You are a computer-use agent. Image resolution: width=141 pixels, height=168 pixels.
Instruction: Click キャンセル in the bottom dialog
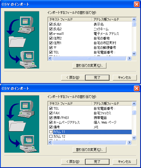tap(125, 162)
